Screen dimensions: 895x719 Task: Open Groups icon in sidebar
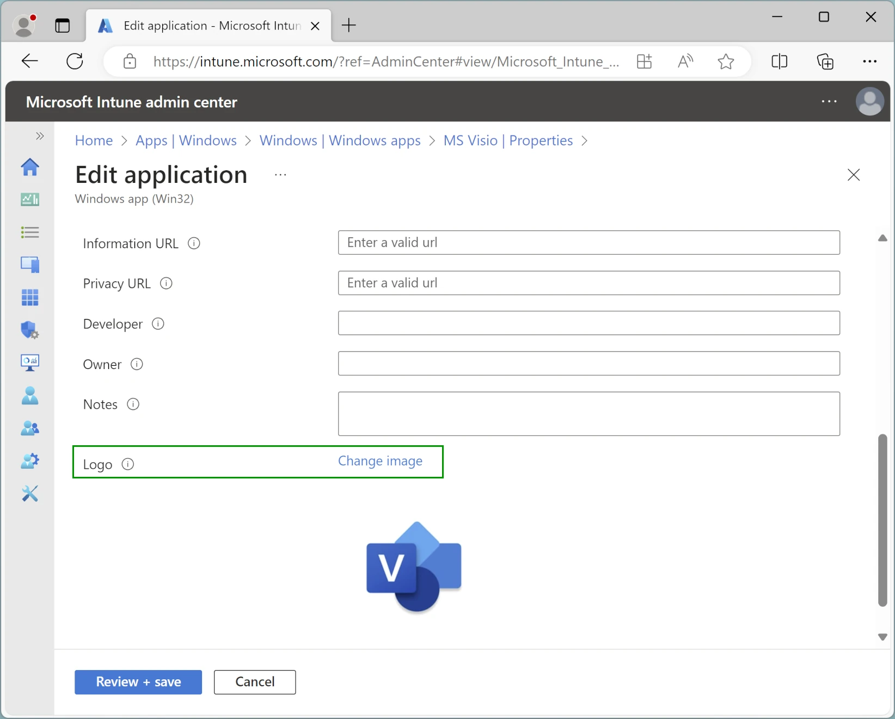click(30, 428)
